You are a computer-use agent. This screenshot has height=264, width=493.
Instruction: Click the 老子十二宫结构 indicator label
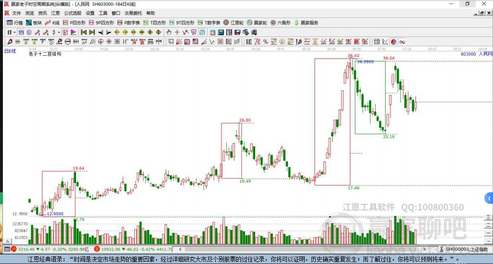45,54
